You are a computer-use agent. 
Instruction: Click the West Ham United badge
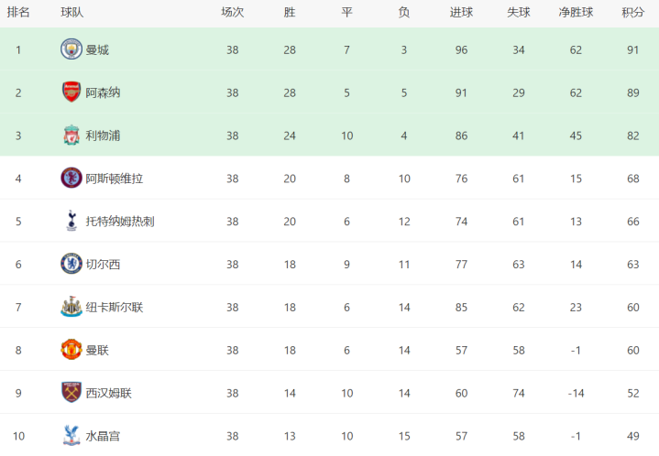pos(71,392)
